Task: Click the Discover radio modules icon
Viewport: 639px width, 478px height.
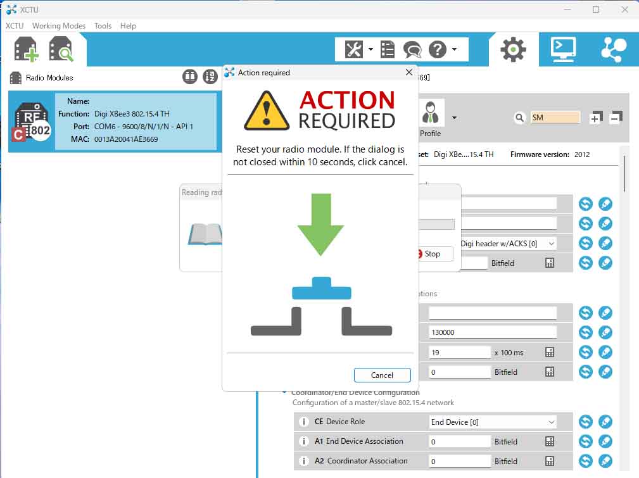Action: (x=61, y=49)
